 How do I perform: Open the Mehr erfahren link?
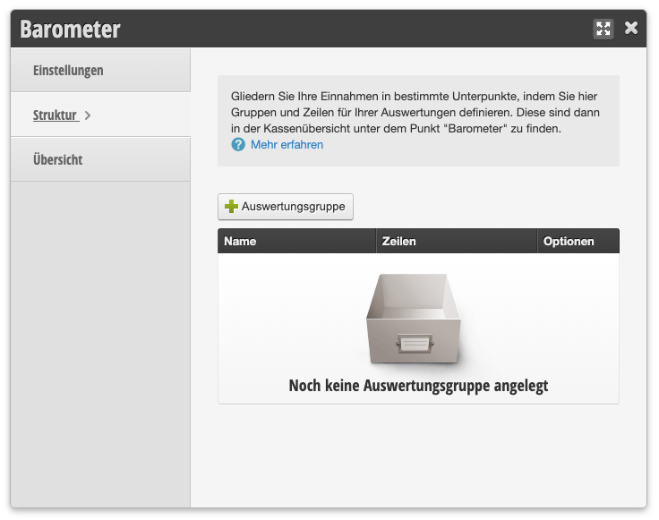[x=287, y=145]
